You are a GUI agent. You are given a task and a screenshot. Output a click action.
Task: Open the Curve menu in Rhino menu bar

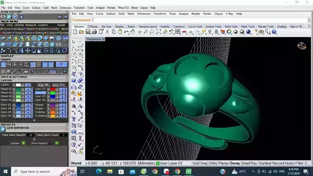[x=100, y=14]
